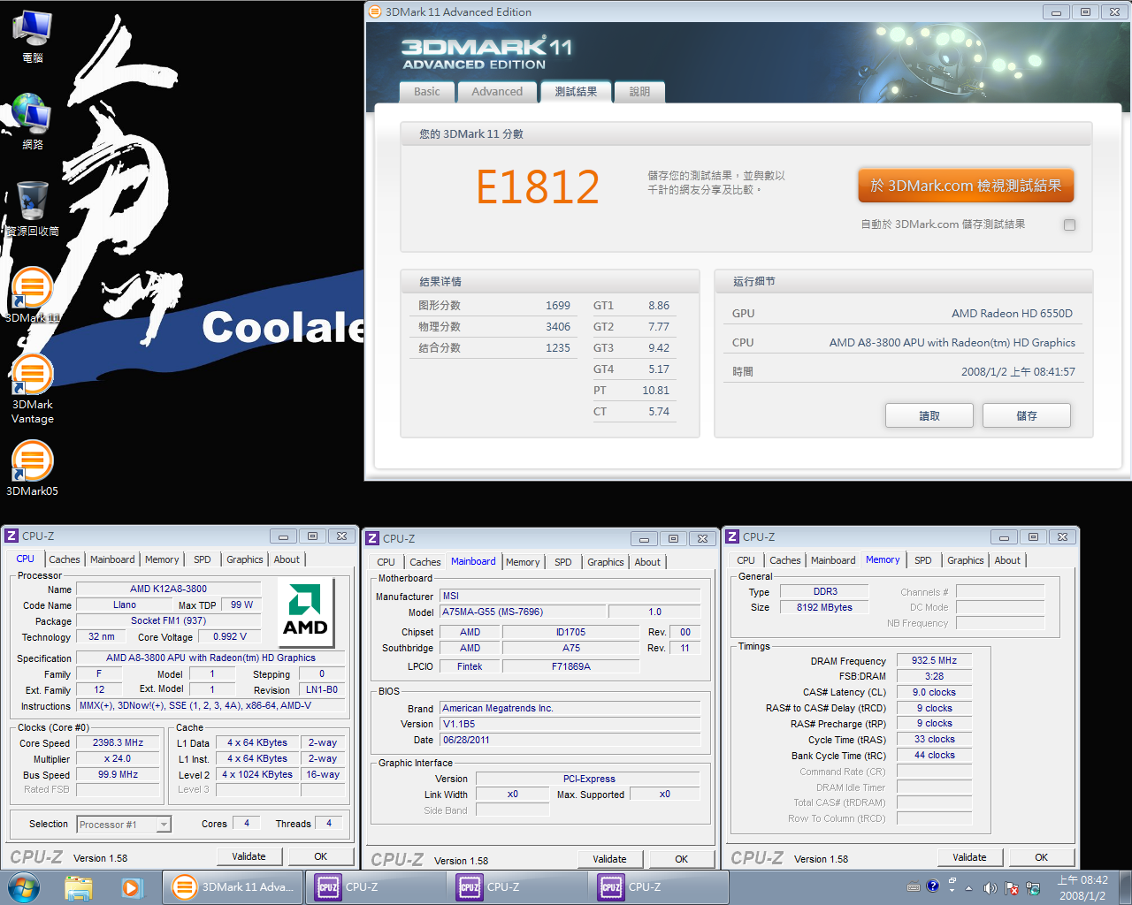Viewport: 1132px width, 905px height.
Task: Click the DRAM Frequency 932.5 MHz field
Action: (x=935, y=660)
